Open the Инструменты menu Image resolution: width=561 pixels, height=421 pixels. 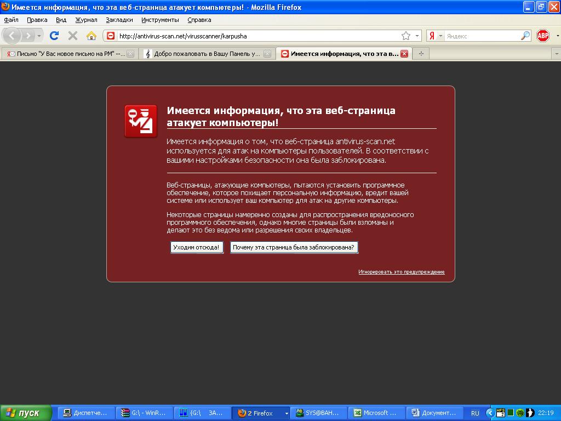[x=160, y=20]
